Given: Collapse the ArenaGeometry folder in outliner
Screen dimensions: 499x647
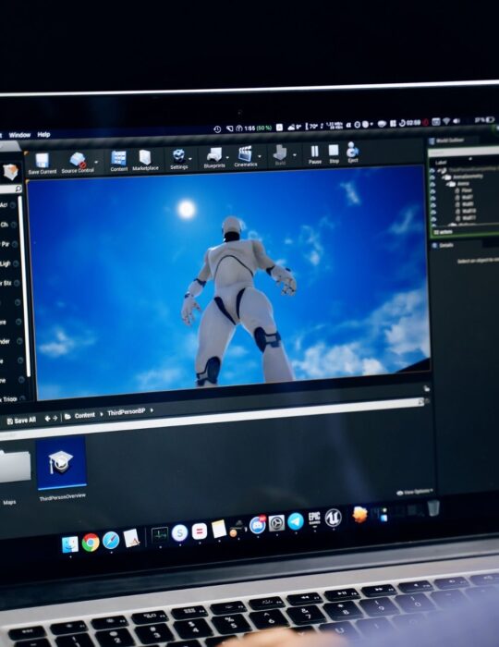Looking at the screenshot, I should click(444, 177).
